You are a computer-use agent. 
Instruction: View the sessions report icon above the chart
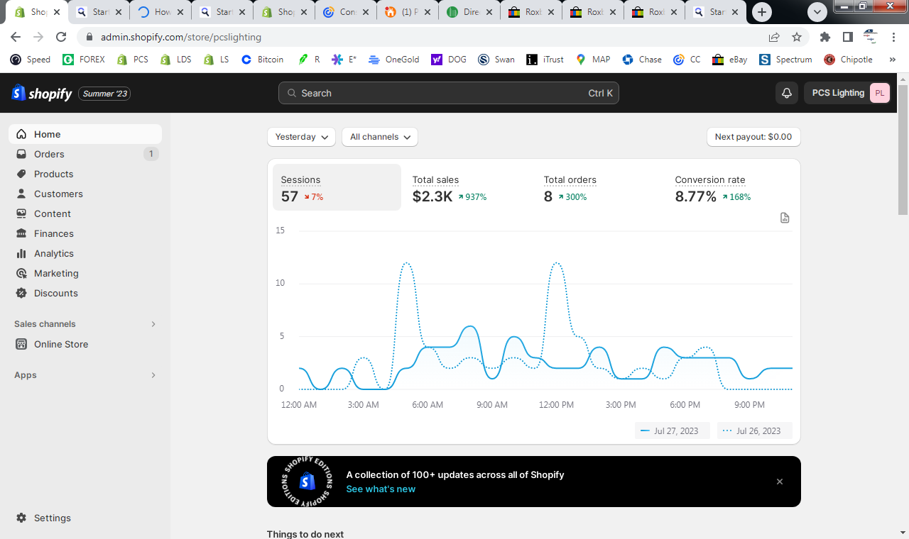pyautogui.click(x=785, y=218)
